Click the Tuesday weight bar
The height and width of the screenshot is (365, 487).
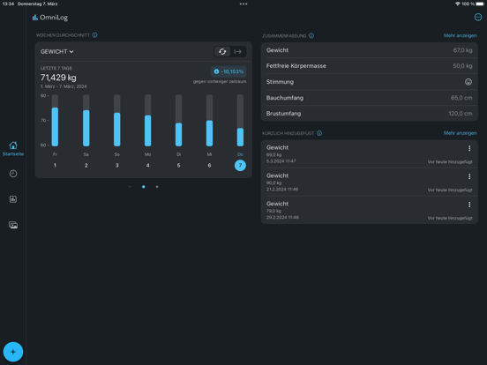[x=178, y=134]
